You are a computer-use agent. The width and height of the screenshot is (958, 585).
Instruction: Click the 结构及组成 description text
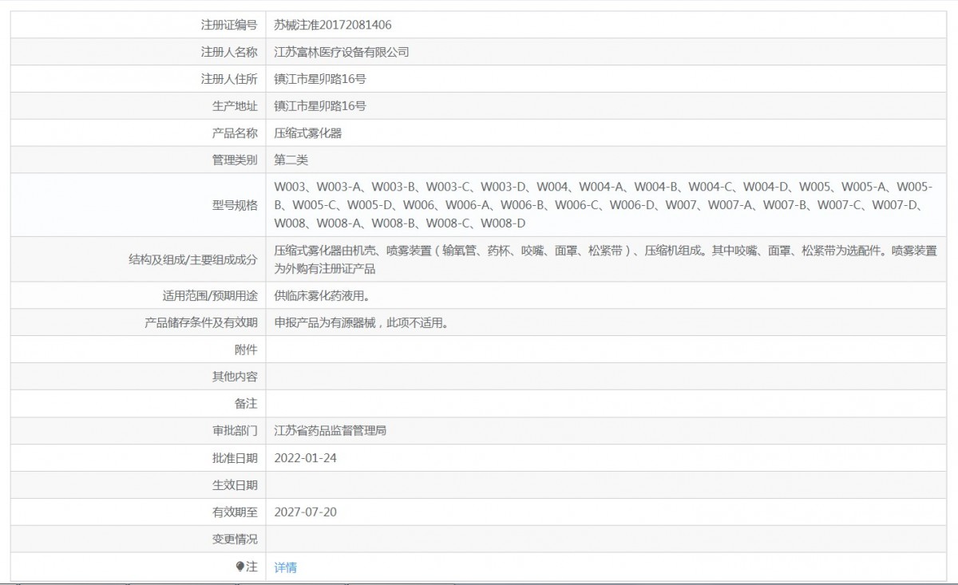[605, 259]
